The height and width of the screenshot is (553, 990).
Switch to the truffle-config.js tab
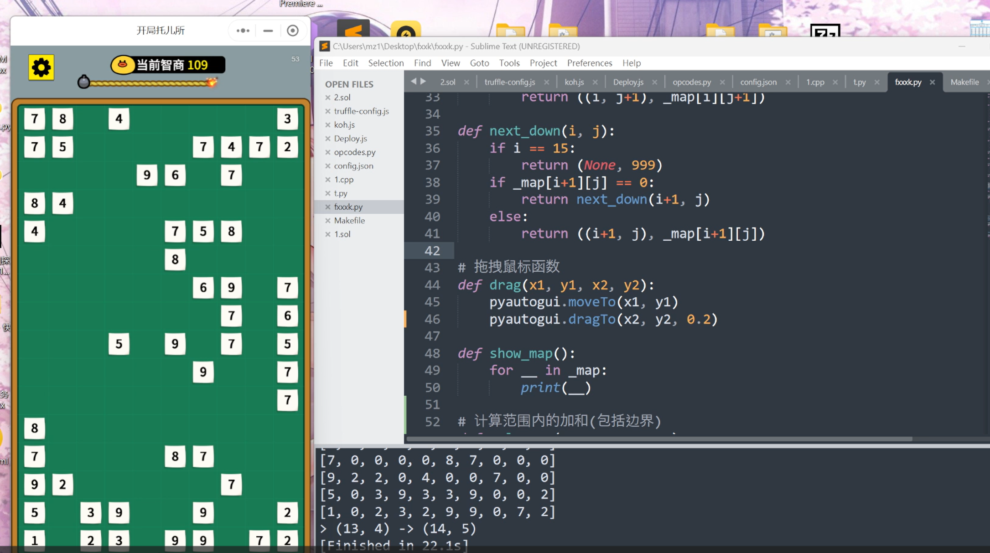509,82
